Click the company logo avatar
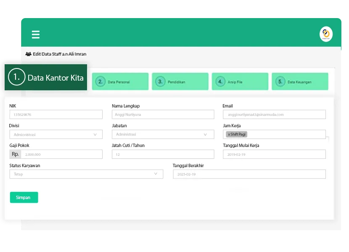Viewport: 349px width, 252px height. pyautogui.click(x=326, y=34)
